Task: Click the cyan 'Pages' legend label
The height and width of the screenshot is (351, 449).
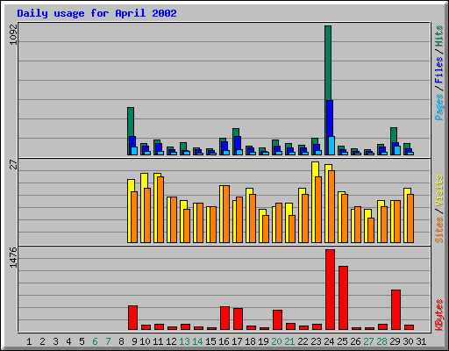Action: click(439, 107)
